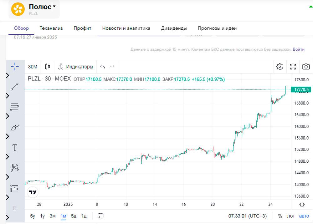Toggle the percent scale mode

(x=280, y=216)
